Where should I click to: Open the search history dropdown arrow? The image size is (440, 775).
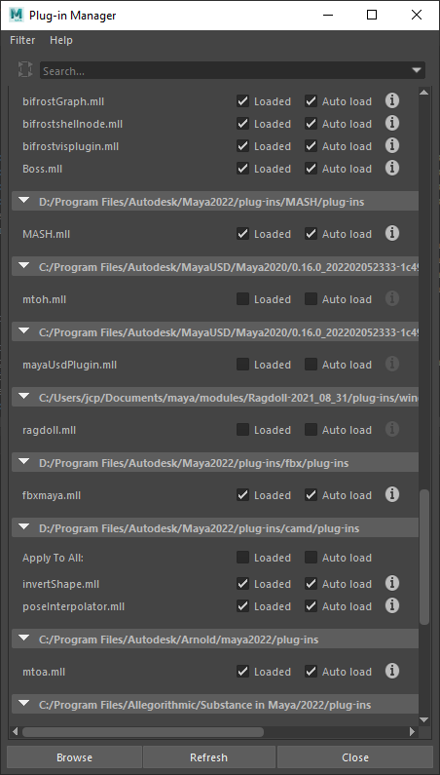click(417, 70)
